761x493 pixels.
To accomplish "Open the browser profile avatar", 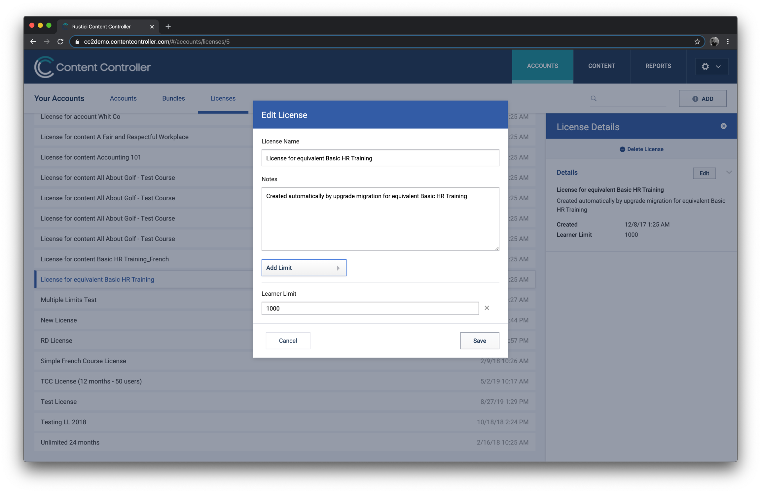I will click(714, 42).
